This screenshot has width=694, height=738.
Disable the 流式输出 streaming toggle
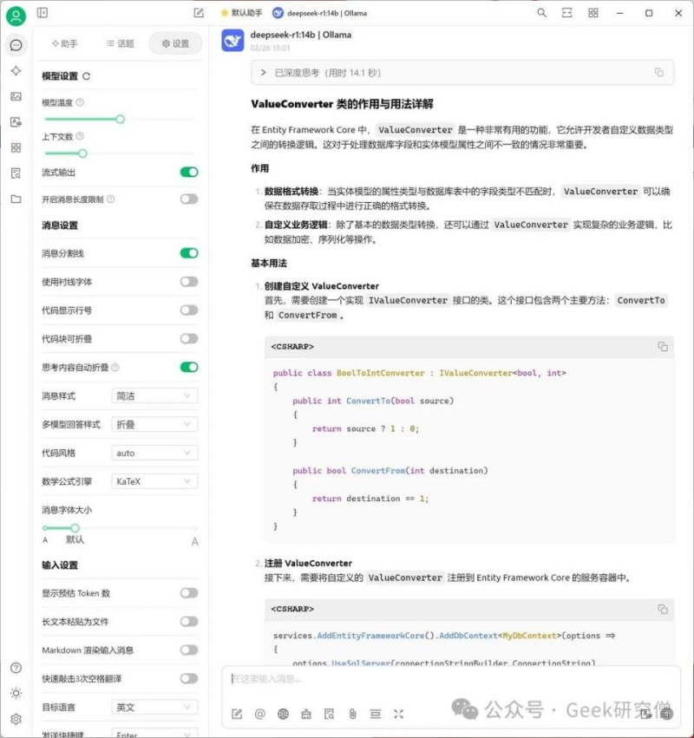pyautogui.click(x=187, y=173)
